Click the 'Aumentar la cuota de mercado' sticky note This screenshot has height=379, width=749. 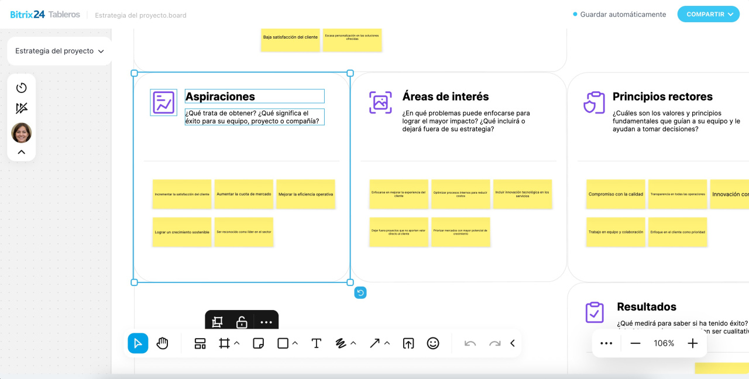pyautogui.click(x=244, y=194)
